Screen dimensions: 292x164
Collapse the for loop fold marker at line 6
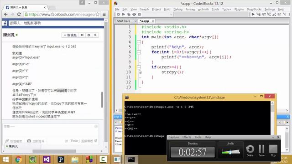[x=139, y=52]
